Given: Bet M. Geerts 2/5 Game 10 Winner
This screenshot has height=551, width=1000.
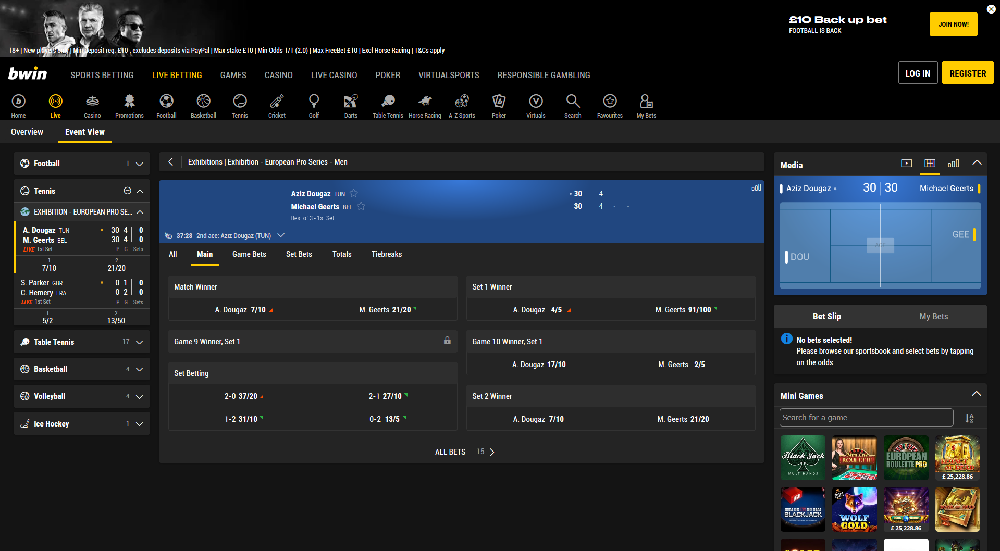Looking at the screenshot, I should [x=683, y=364].
